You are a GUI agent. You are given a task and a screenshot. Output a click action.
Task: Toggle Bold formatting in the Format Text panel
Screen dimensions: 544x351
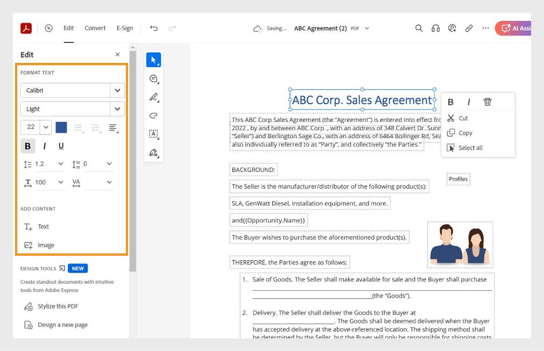pos(27,146)
